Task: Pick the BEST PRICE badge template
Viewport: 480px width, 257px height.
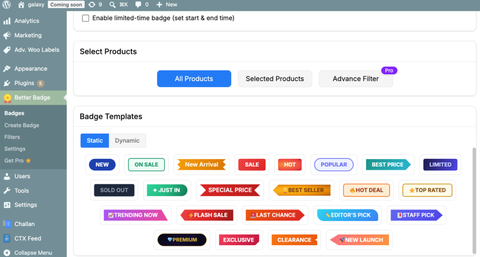Action: coord(388,165)
